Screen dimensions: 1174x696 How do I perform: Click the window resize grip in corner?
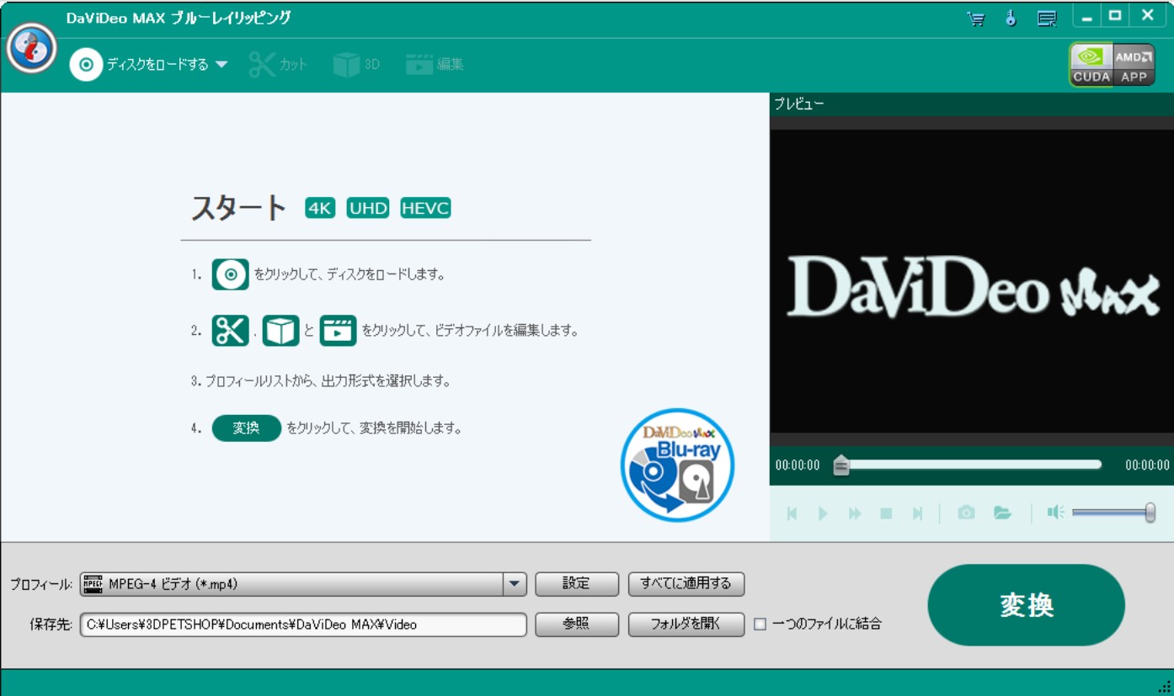pyautogui.click(x=1165, y=687)
